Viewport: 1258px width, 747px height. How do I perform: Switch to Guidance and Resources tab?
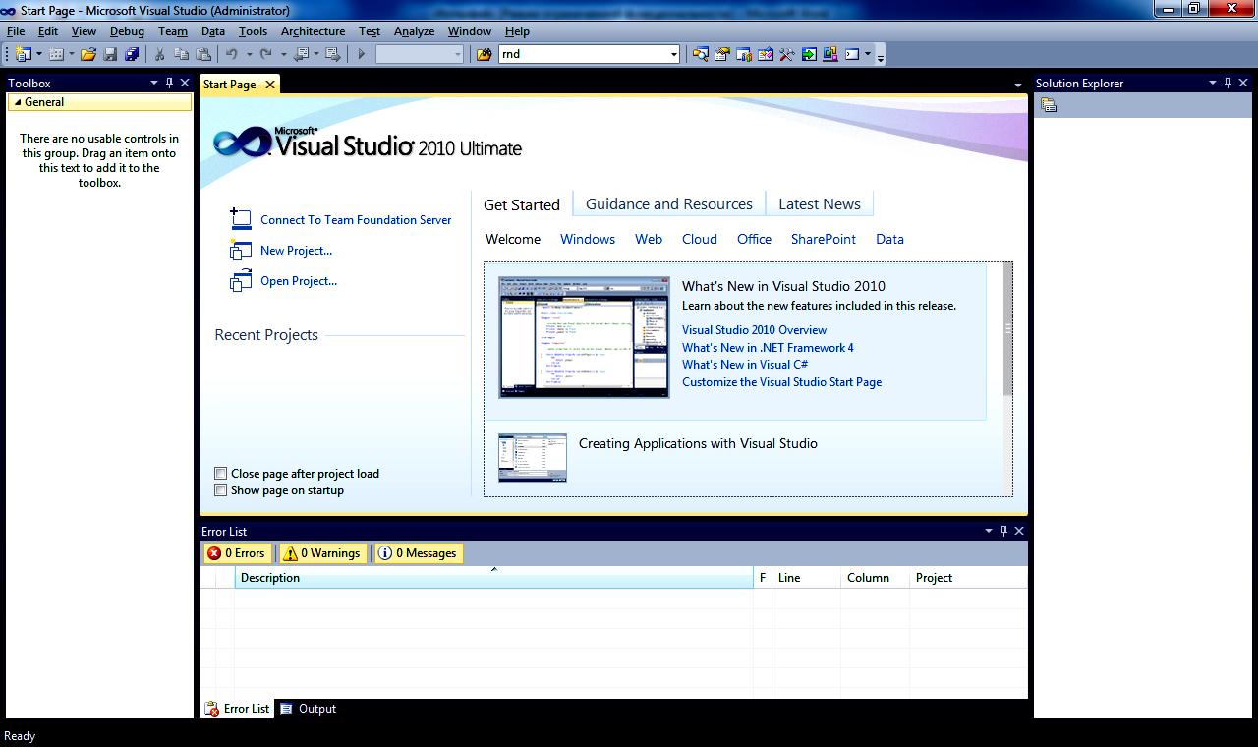pyautogui.click(x=669, y=204)
